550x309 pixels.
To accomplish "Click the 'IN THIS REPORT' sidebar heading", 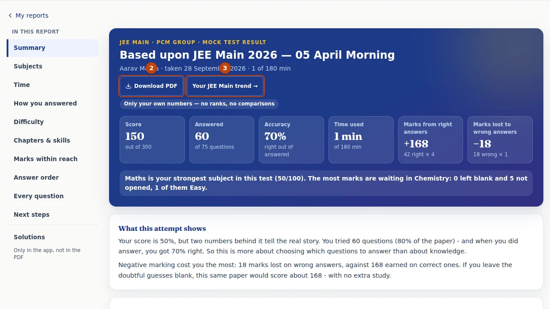I will [35, 32].
